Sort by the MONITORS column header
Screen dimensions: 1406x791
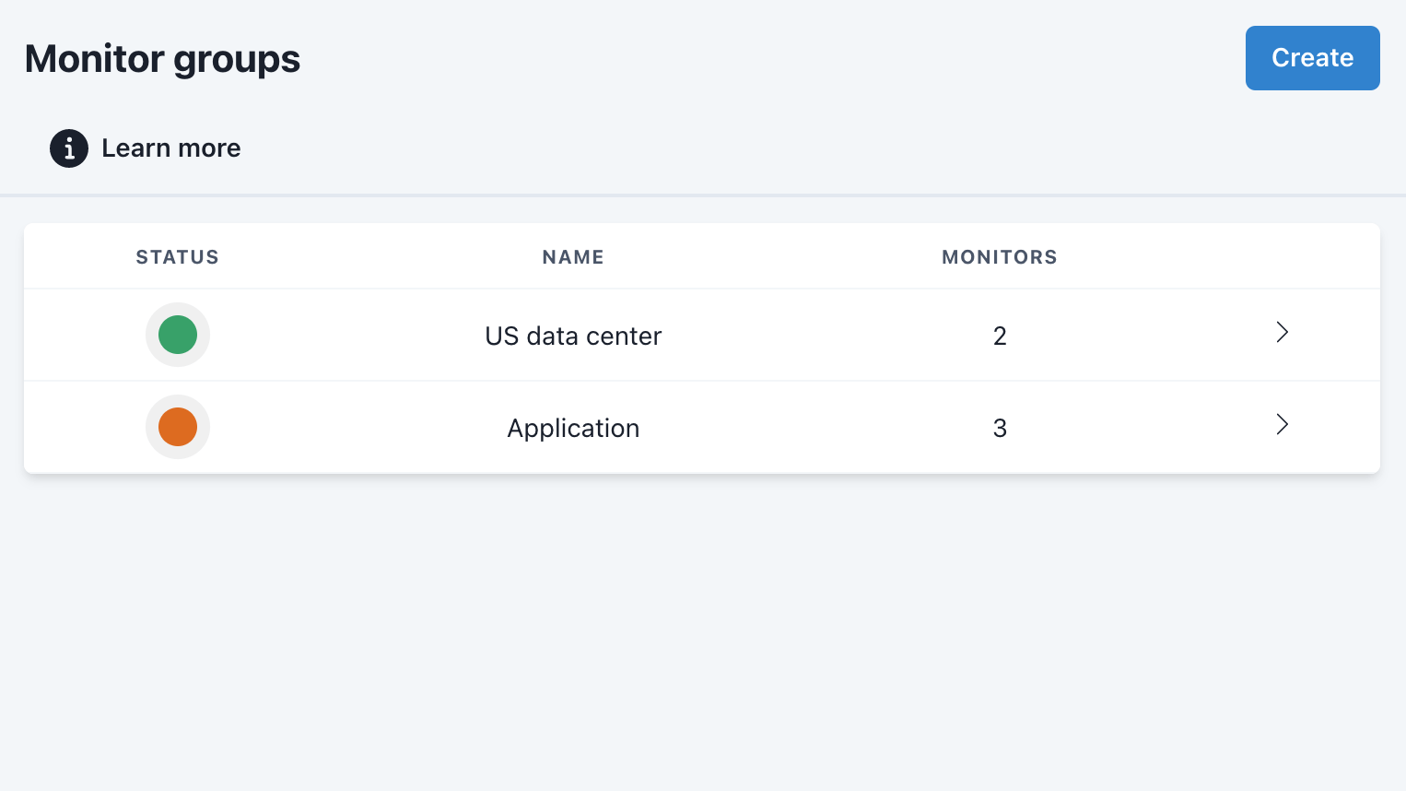click(x=999, y=257)
